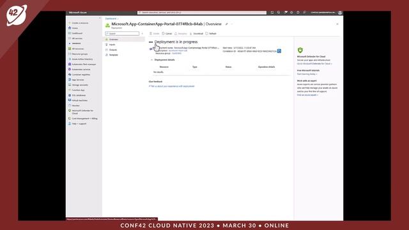Open the help question mark icon

(298, 13)
